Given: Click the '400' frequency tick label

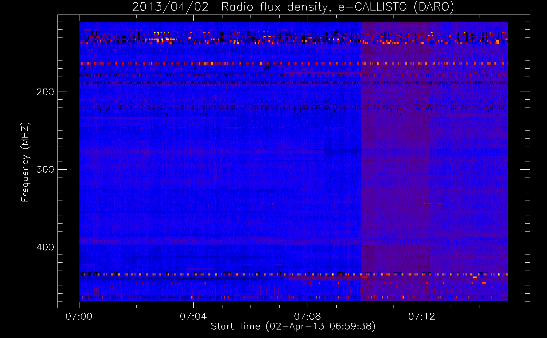Looking at the screenshot, I should coord(45,247).
